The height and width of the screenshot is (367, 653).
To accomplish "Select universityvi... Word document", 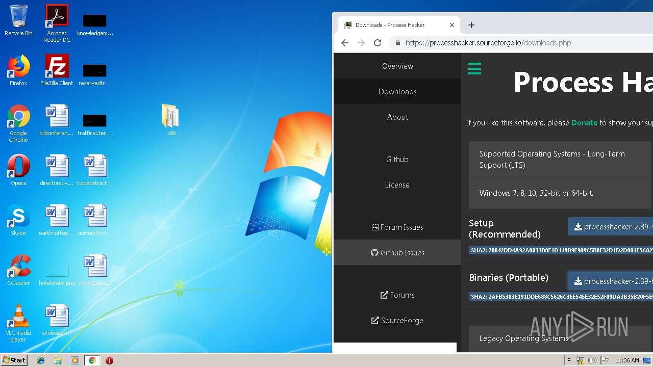I will (x=95, y=220).
